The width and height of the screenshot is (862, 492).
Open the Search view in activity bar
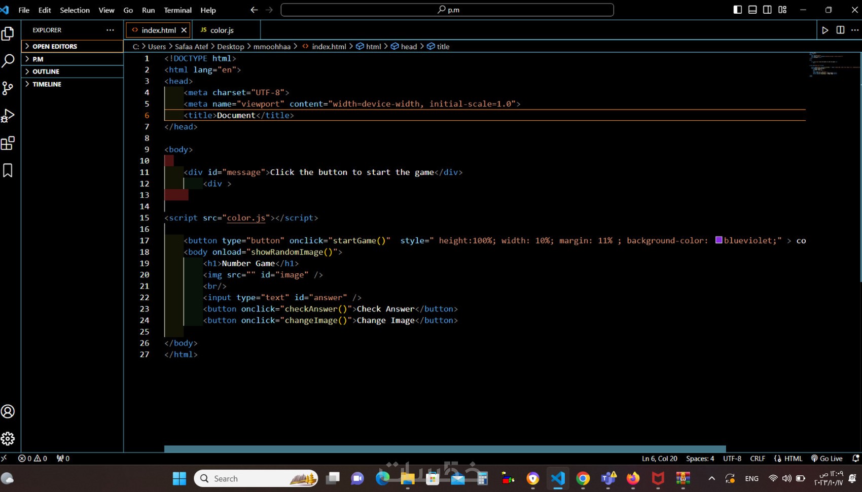(x=8, y=61)
